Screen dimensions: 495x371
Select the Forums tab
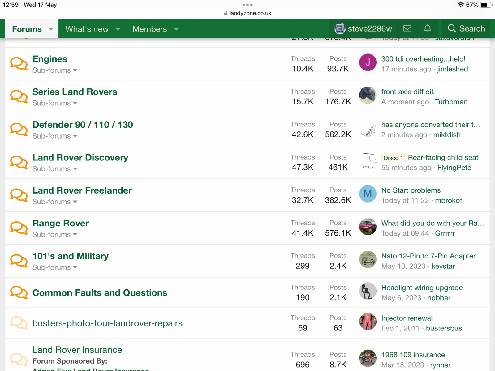click(x=27, y=29)
